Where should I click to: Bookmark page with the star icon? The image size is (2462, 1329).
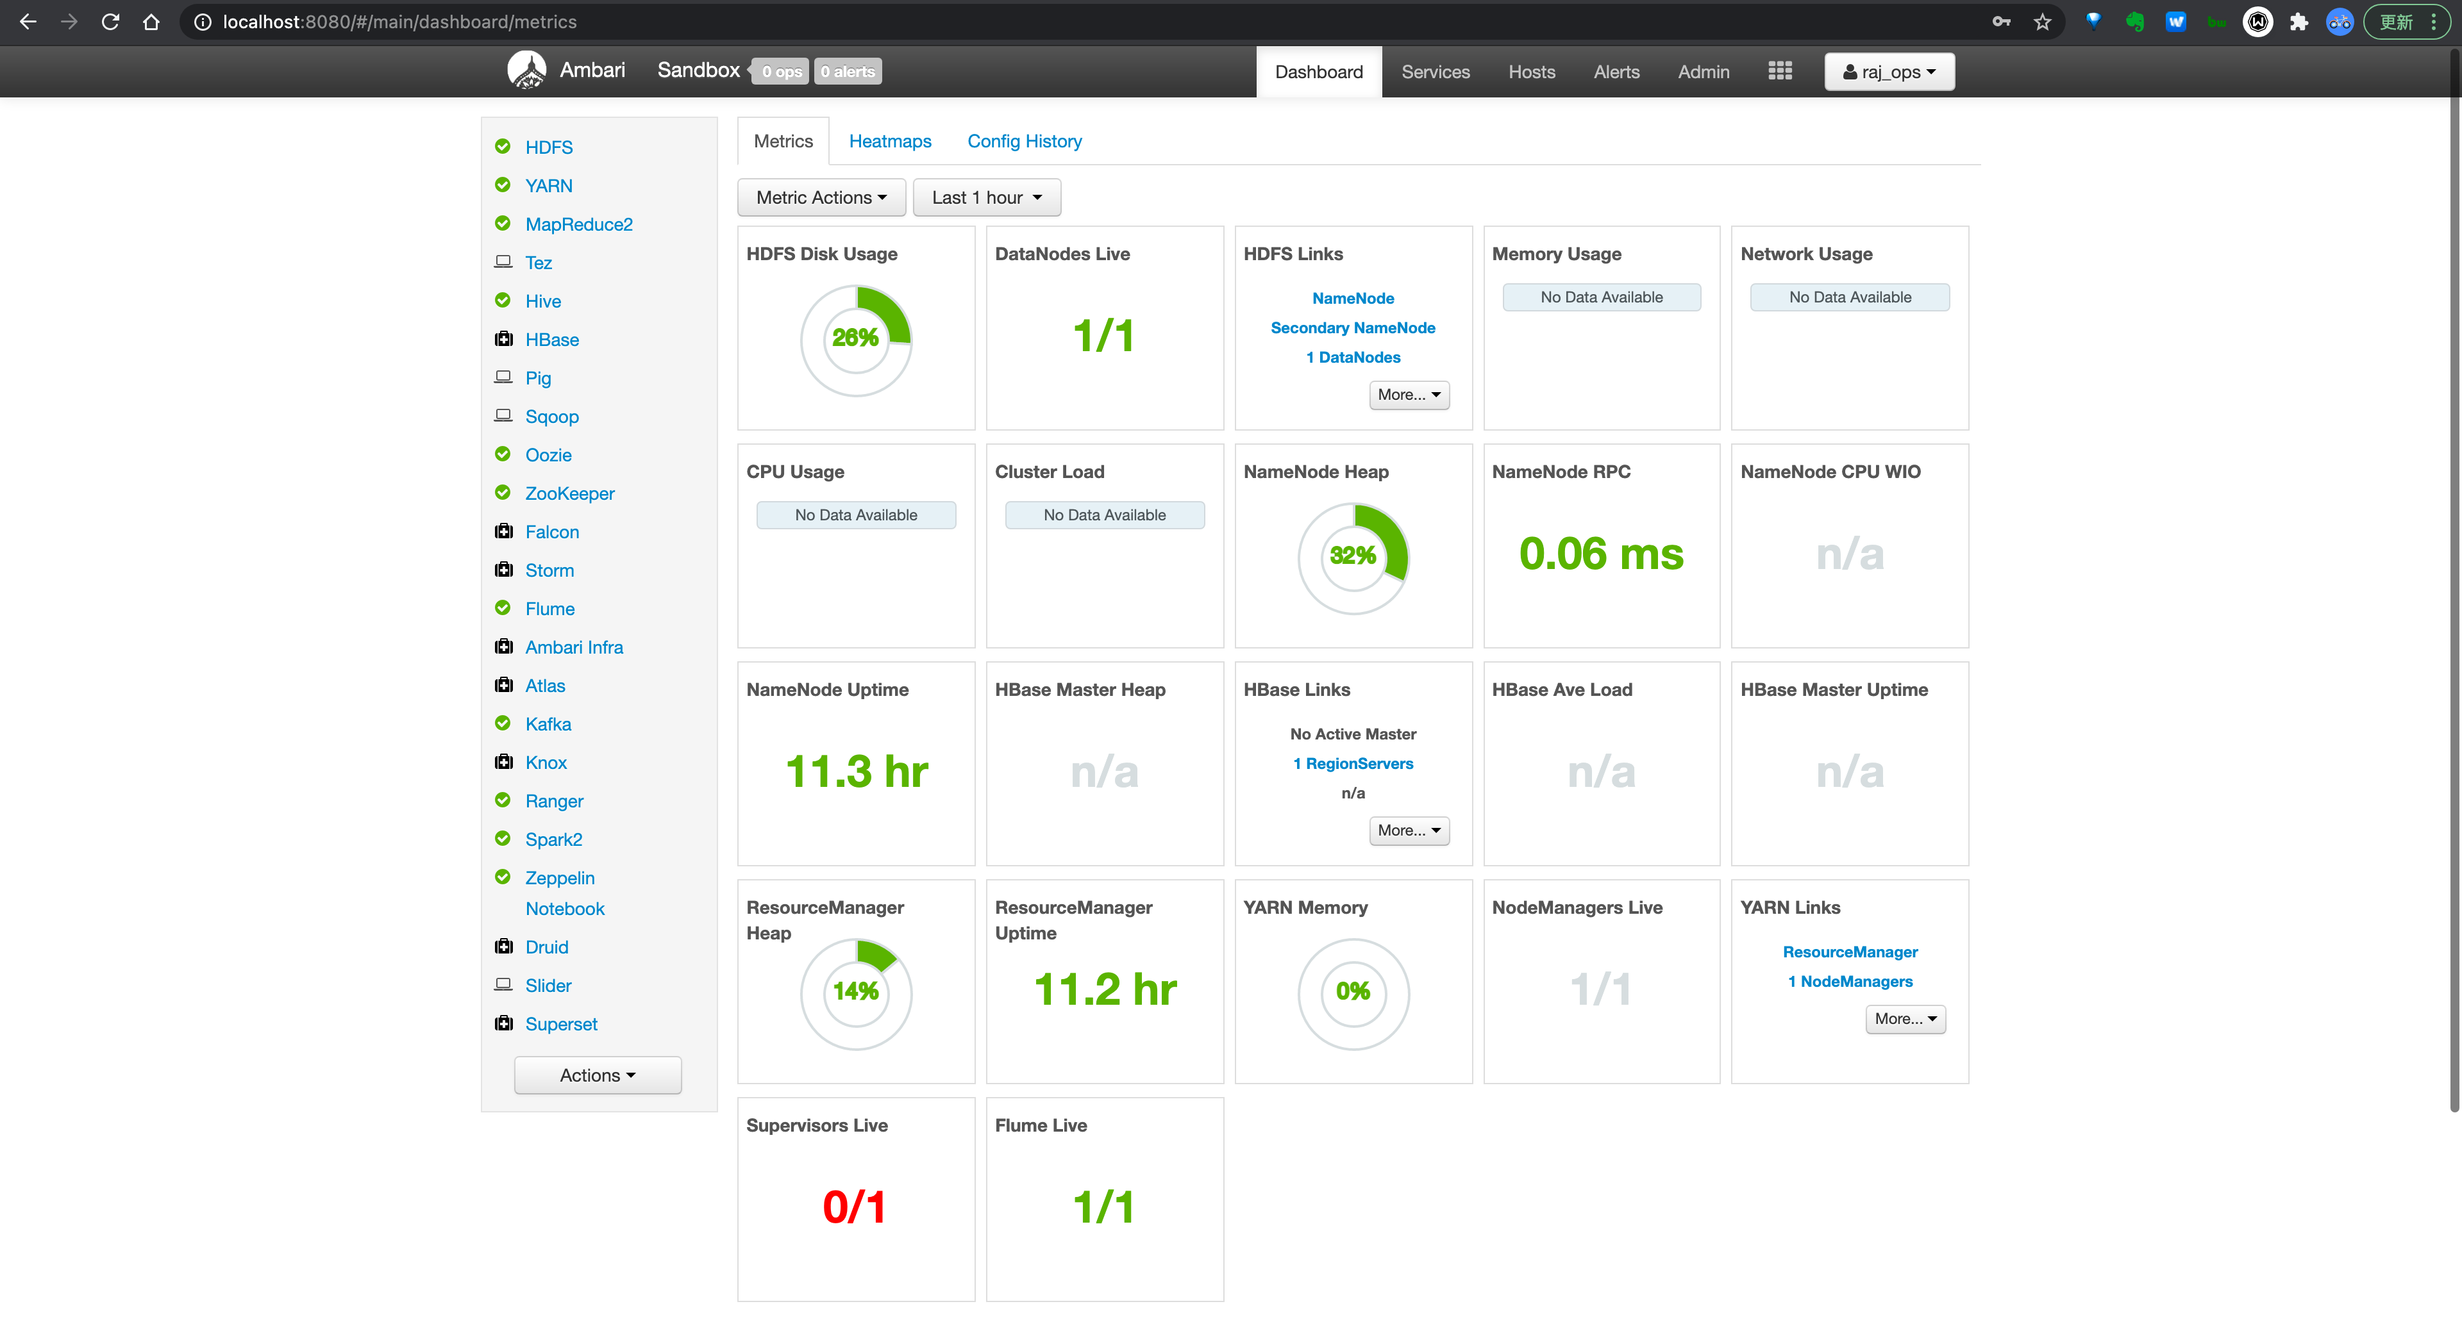click(2041, 21)
